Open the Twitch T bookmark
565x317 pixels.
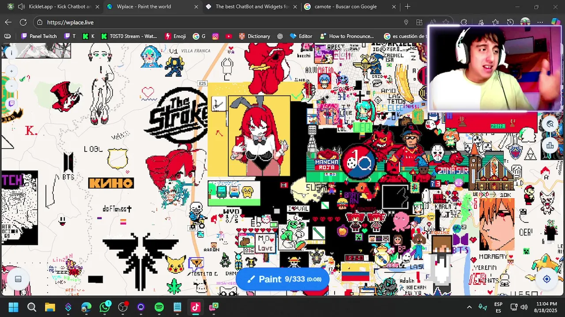pos(71,36)
